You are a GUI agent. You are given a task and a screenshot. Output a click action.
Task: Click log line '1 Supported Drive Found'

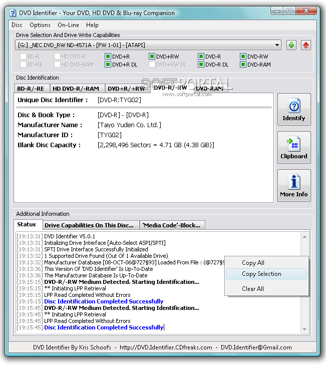pos(106,256)
